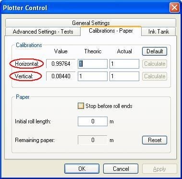Click the Default calibrations button

155,51
